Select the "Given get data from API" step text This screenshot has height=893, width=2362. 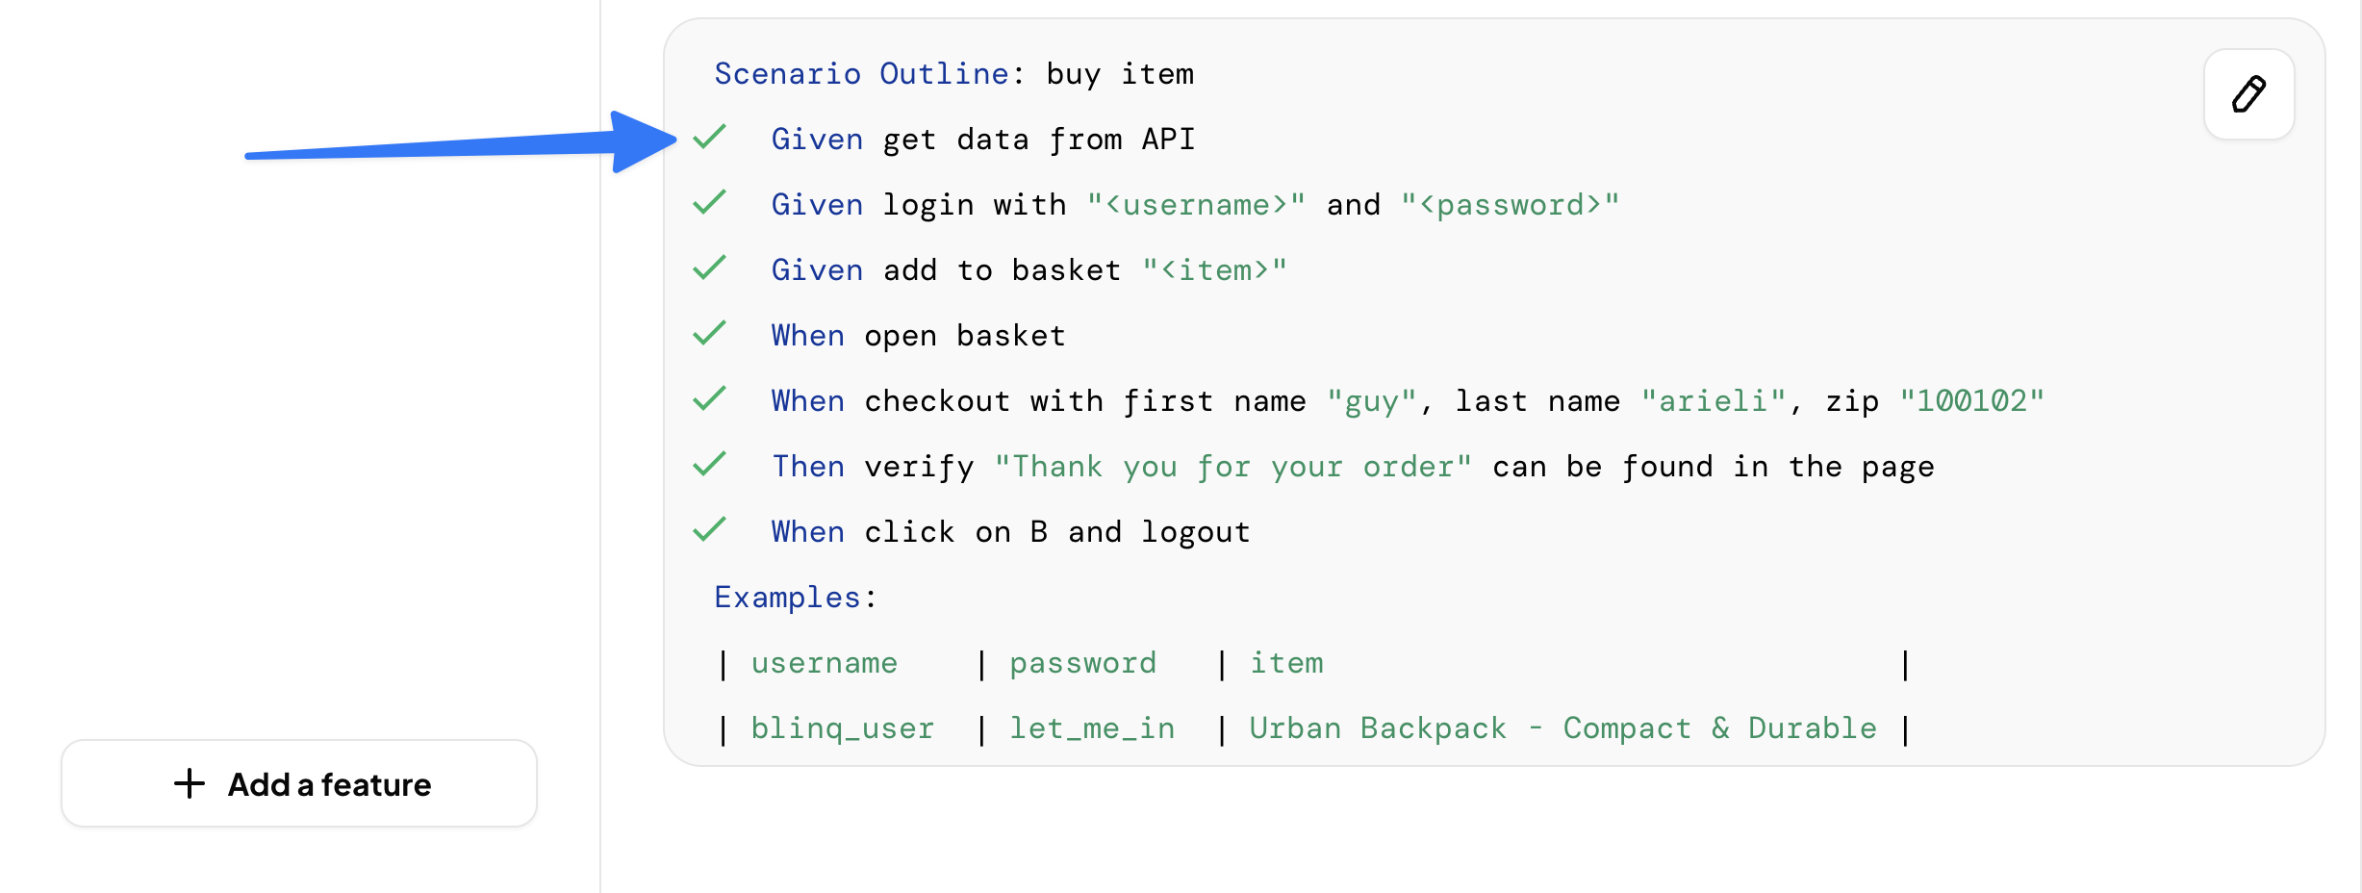point(982,140)
